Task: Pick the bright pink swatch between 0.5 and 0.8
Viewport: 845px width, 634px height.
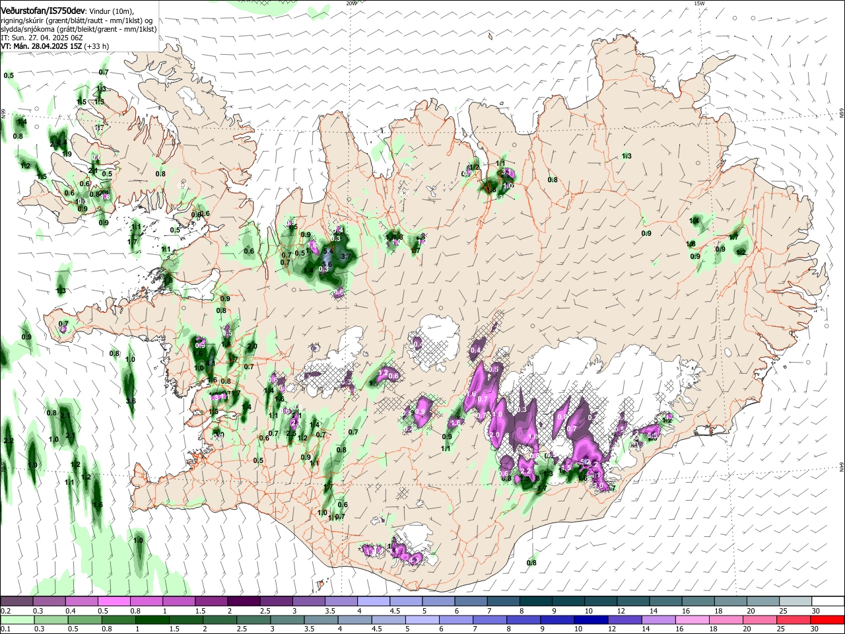Action: (114, 601)
